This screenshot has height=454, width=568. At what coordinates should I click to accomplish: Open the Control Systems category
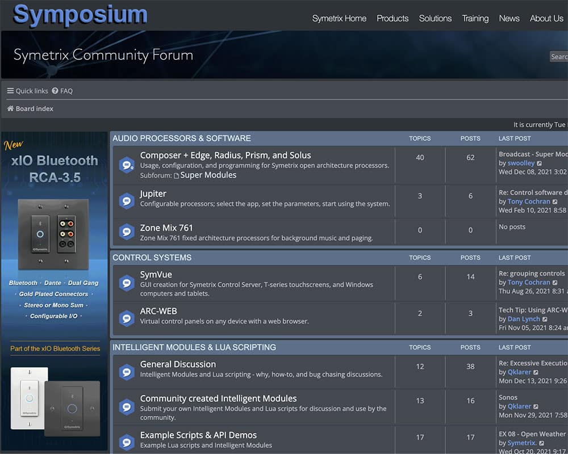click(152, 258)
